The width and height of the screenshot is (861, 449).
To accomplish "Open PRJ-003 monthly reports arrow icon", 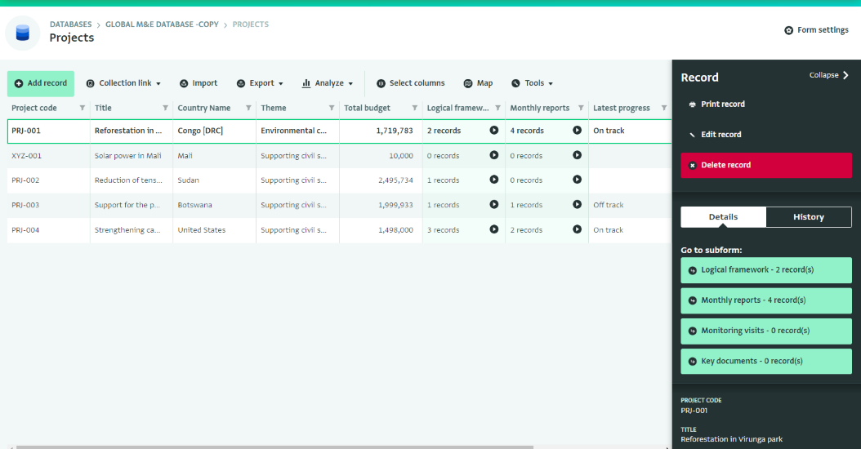I will click(577, 204).
